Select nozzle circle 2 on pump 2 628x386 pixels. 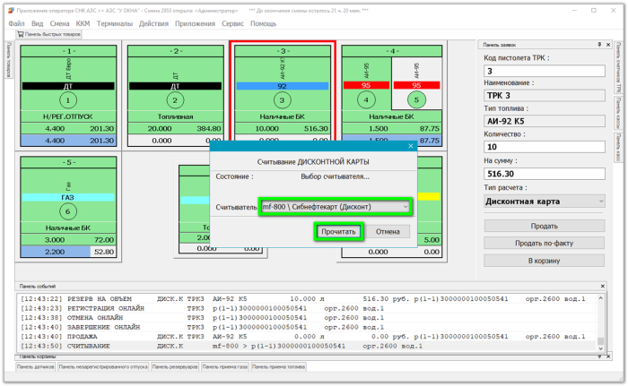point(175,100)
